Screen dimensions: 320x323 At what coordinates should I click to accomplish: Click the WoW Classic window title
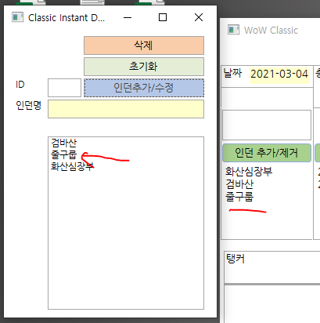point(271,31)
